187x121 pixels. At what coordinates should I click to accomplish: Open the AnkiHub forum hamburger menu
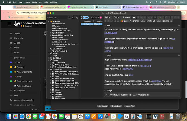[9, 24]
